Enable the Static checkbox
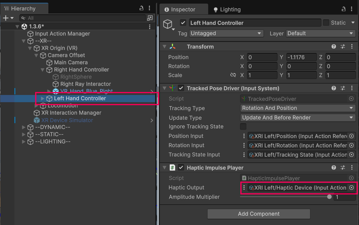The height and width of the screenshot is (225, 359). pyautogui.click(x=326, y=23)
